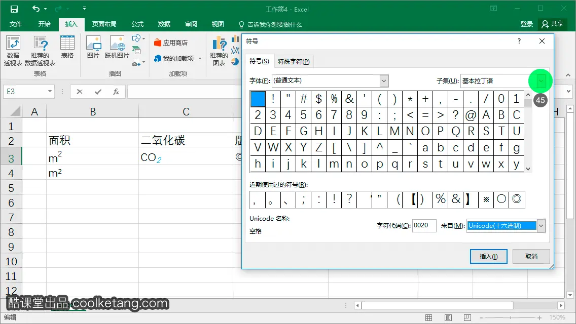This screenshot has width=576, height=324.
Task: Click the zoom out minus button
Action: [x=481, y=318]
